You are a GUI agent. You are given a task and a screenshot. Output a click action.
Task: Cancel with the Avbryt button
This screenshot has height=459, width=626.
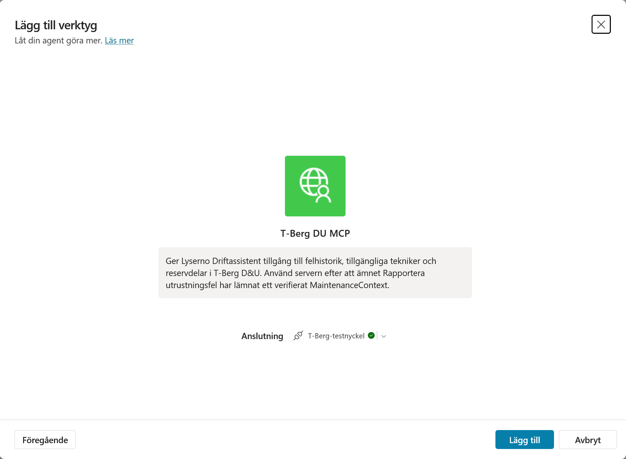tap(588, 440)
